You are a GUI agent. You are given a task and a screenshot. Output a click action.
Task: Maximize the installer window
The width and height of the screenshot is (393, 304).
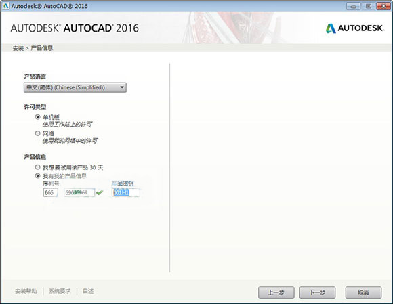[x=369, y=6]
